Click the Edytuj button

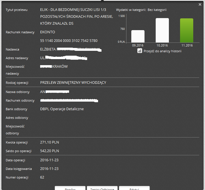pos(134,188)
